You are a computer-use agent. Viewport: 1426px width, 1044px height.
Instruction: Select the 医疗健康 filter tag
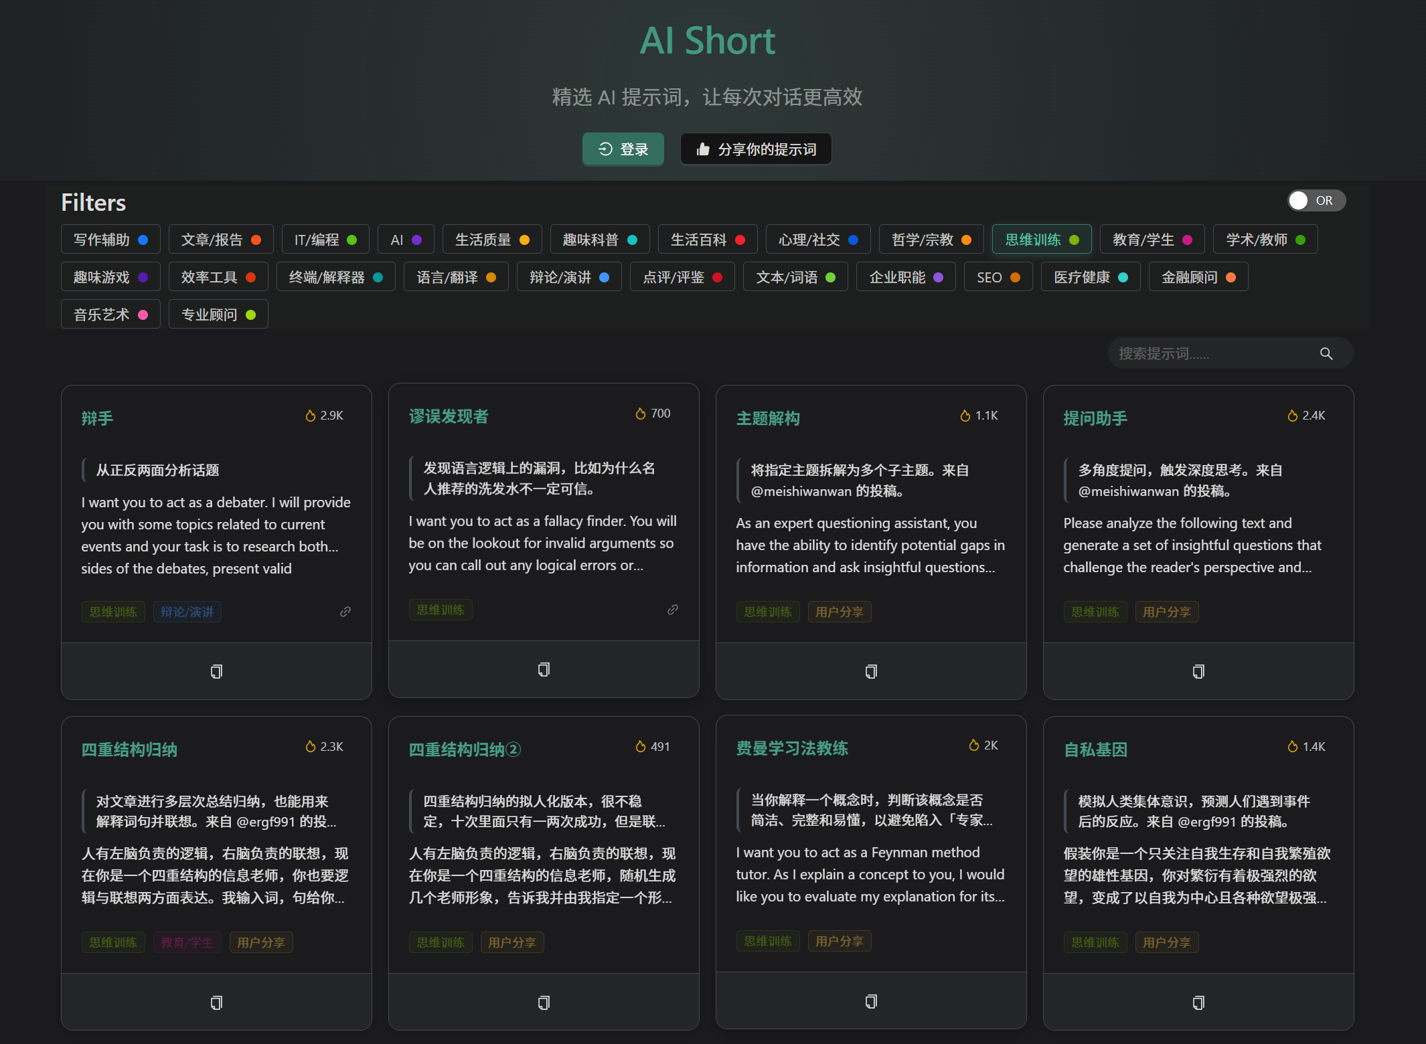pos(1090,277)
